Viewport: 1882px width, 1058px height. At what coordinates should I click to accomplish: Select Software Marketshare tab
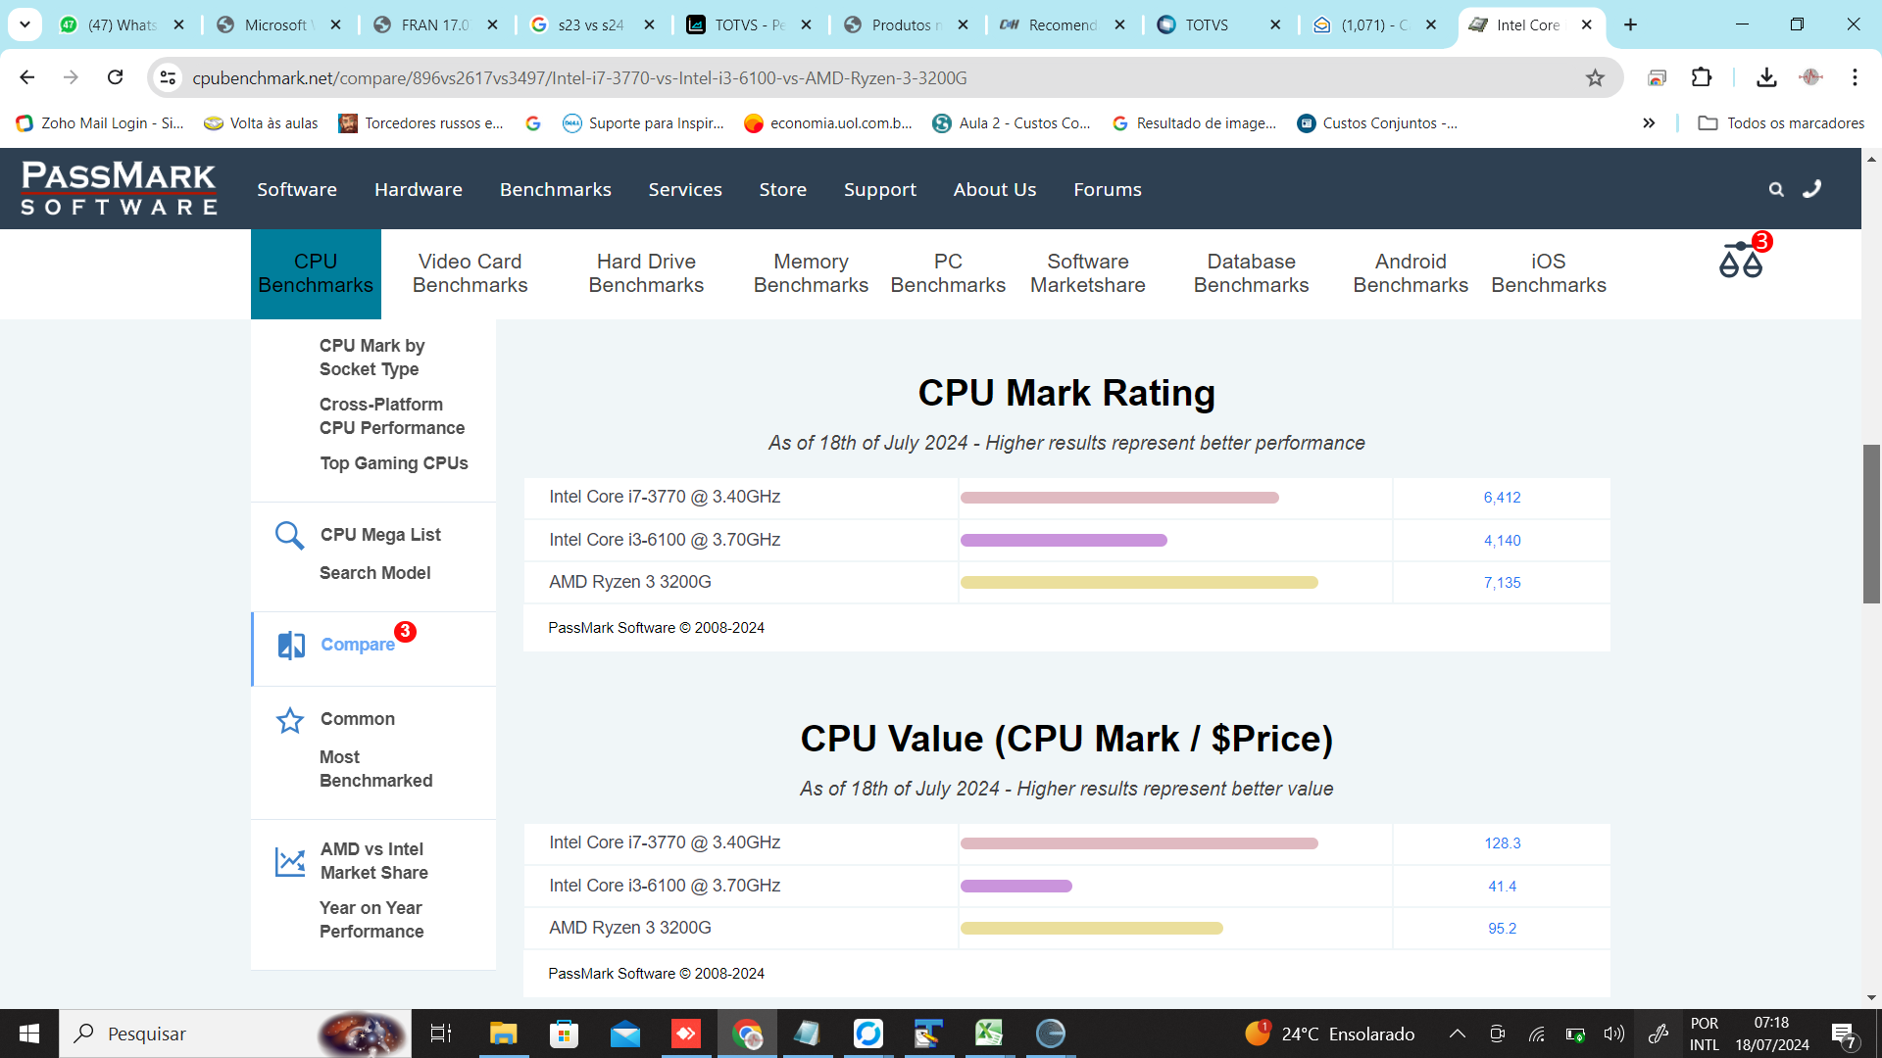click(x=1088, y=273)
